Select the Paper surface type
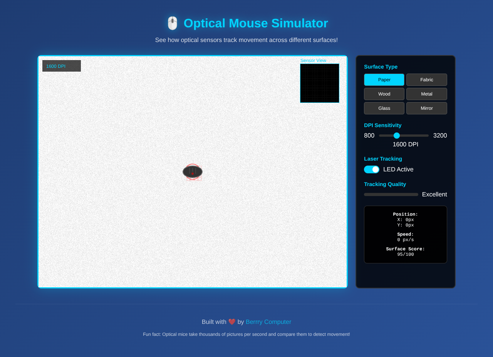493x357 pixels. 384,79
